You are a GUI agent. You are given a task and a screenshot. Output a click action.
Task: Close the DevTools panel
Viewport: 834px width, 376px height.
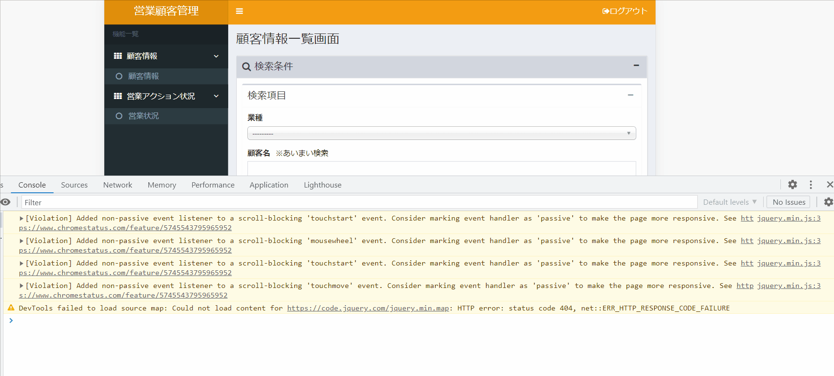[829, 185]
